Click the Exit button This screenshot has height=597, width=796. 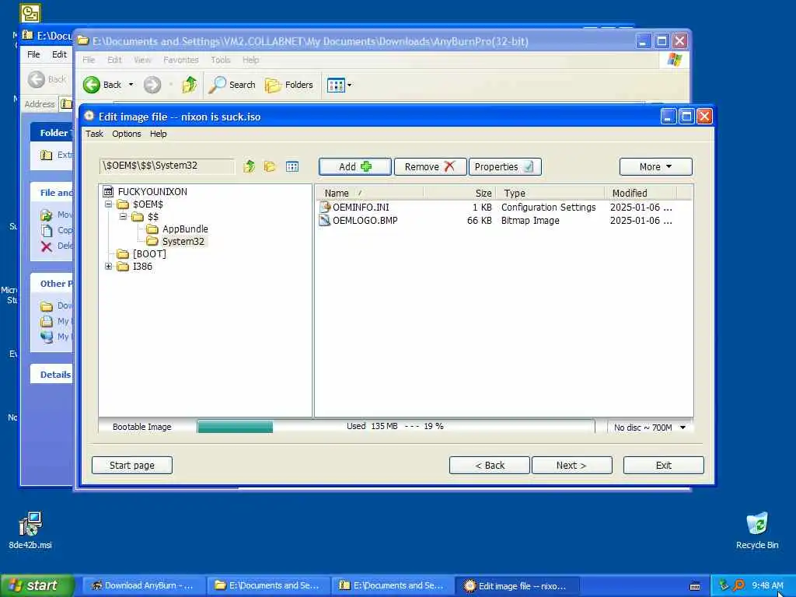pos(664,466)
